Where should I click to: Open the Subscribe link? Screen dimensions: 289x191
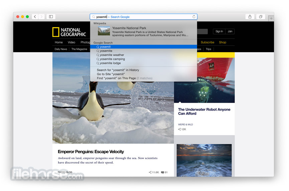click(x=207, y=42)
